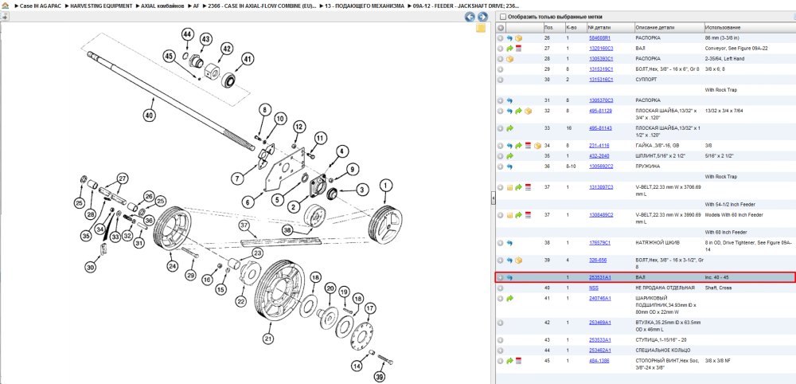Click description 'НАТЯЖНОЙ ШКИВ' in row 38
Screen dimensions: 796x384
pyautogui.click(x=656, y=243)
